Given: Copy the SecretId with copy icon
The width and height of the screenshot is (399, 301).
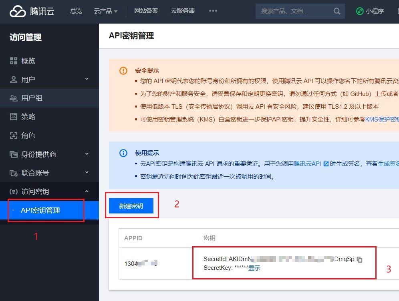Looking at the screenshot, I should point(360,259).
